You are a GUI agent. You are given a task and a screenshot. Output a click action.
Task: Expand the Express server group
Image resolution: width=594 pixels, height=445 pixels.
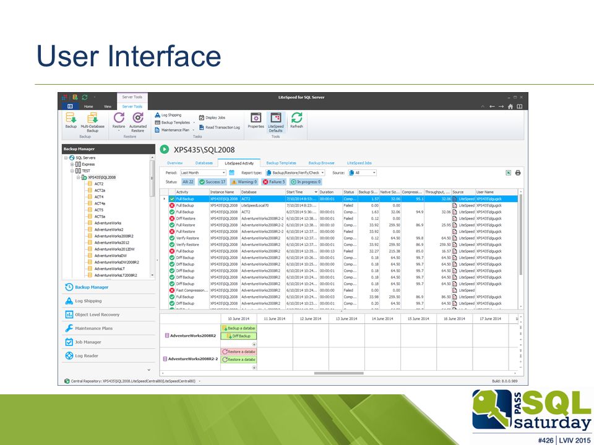tap(72, 164)
